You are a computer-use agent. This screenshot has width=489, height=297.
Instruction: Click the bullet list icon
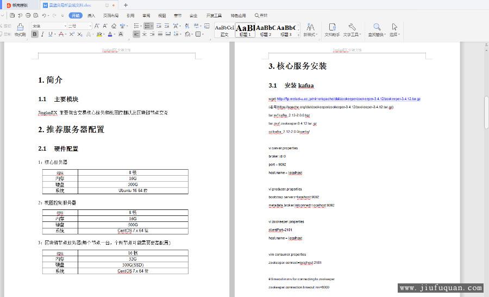tap(136, 26)
